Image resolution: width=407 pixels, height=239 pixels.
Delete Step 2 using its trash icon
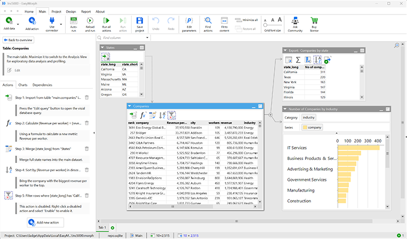(87, 123)
